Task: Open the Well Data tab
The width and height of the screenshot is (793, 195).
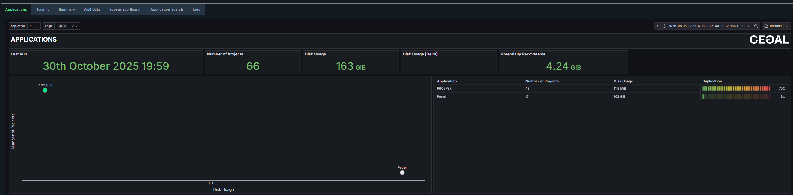Action: coord(92,10)
